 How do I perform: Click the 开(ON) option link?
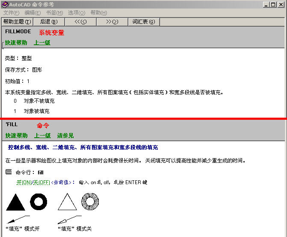[x=24, y=182]
